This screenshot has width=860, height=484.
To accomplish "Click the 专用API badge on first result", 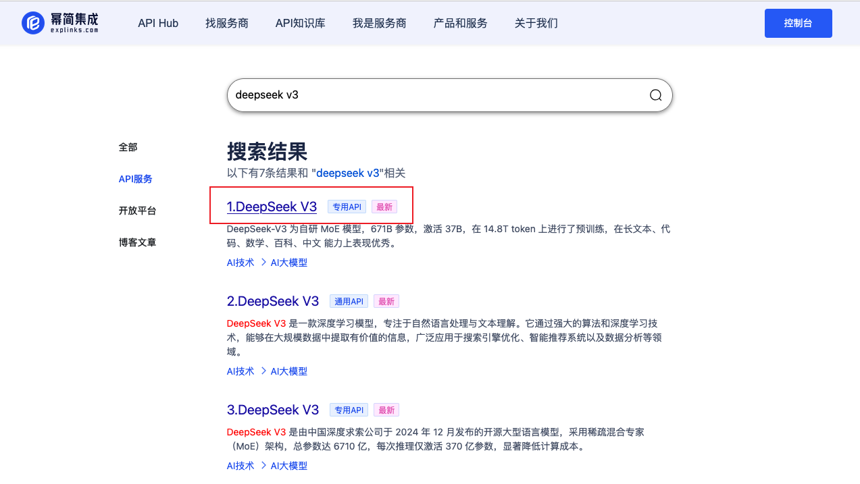I will click(346, 207).
